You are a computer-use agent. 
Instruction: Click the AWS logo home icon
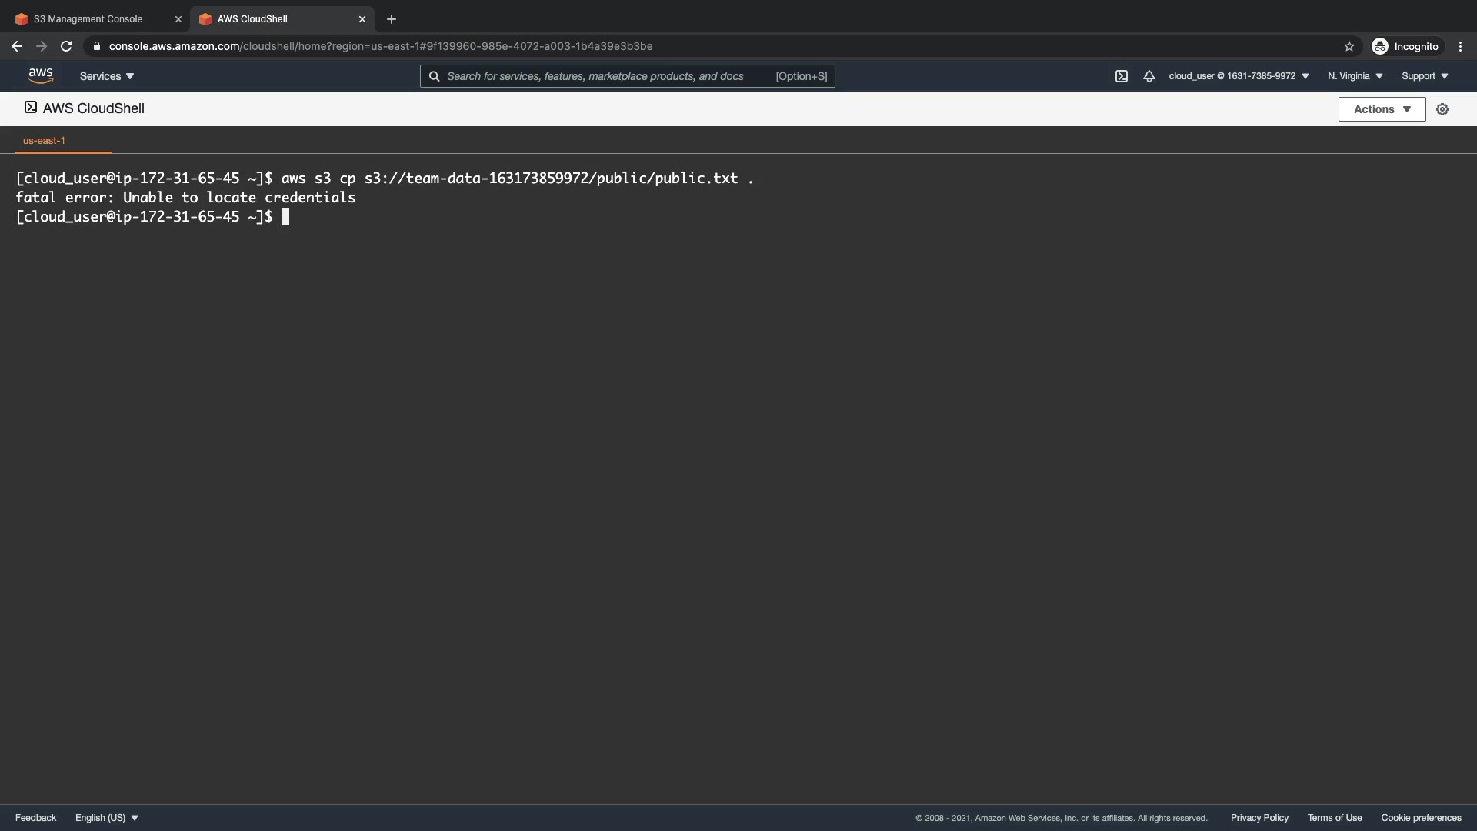40,75
